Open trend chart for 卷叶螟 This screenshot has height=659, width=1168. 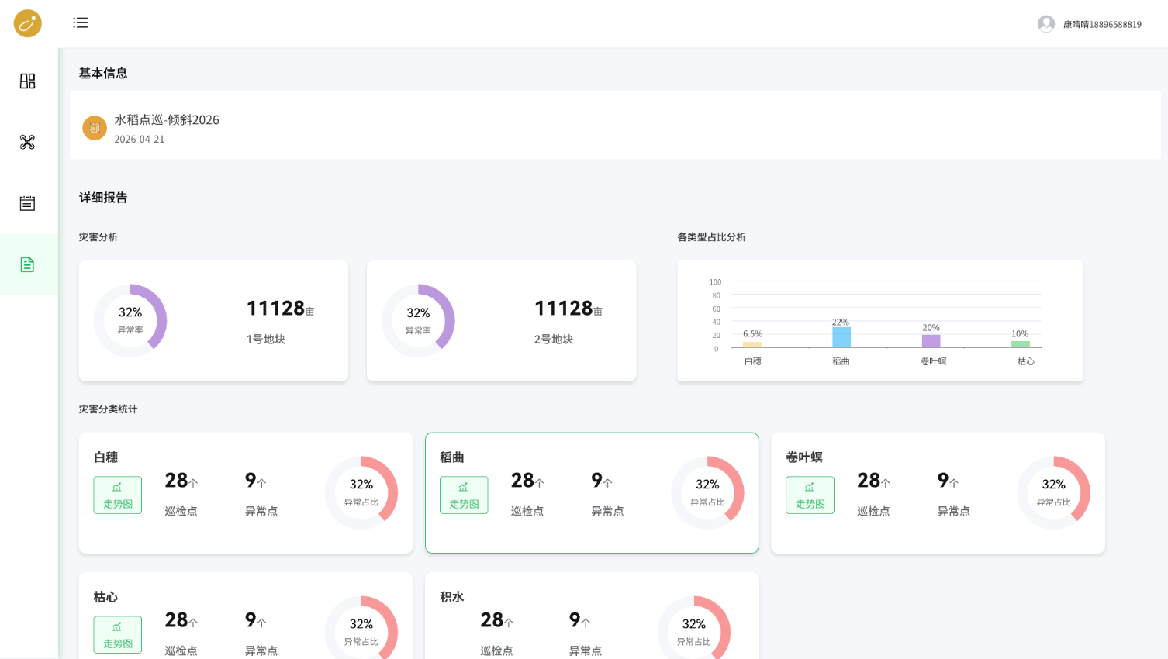point(810,495)
